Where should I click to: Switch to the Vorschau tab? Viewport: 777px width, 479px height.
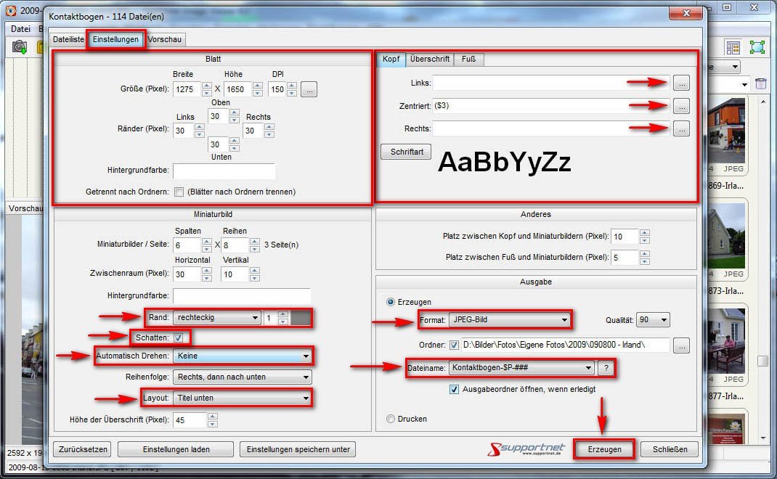point(165,39)
